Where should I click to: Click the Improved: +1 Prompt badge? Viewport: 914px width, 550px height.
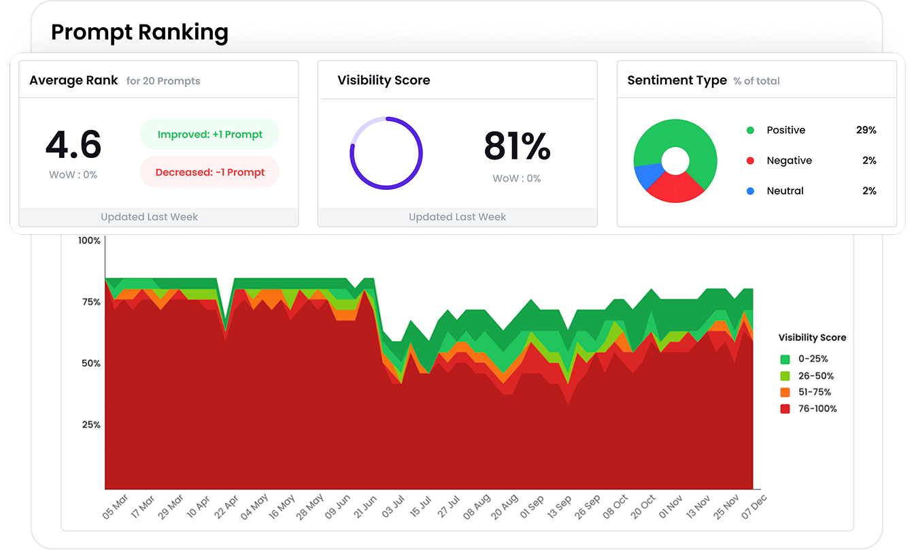pos(209,135)
